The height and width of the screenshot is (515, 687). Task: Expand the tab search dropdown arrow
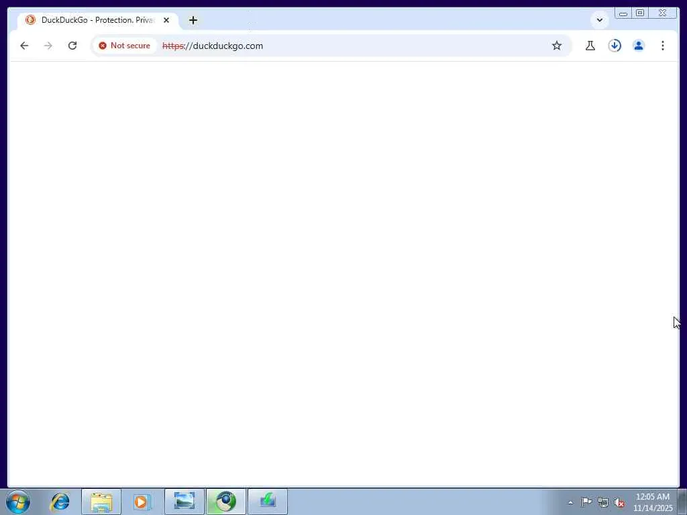599,20
